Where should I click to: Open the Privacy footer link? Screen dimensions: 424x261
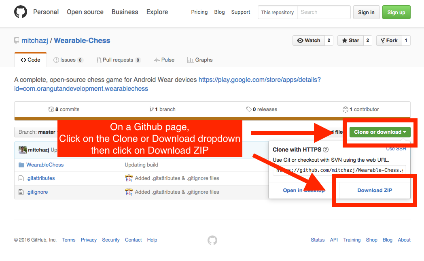click(89, 240)
